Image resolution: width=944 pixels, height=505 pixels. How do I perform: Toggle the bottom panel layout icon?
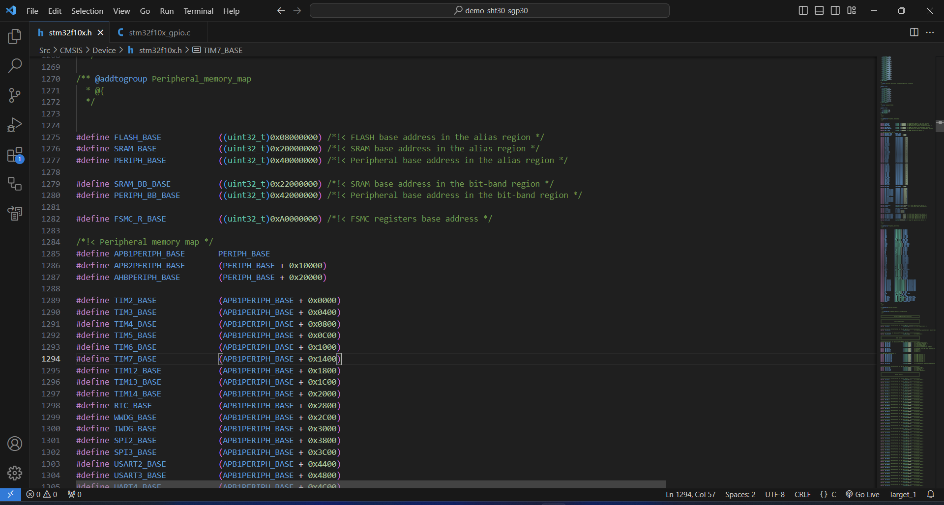[x=819, y=10]
